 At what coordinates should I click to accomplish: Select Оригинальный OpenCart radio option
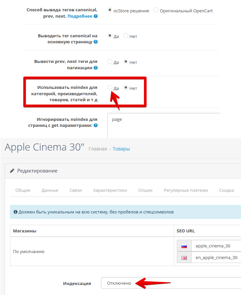click(156, 10)
